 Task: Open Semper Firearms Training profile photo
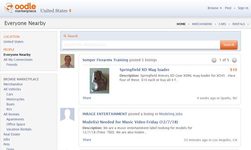[x=67, y=61]
